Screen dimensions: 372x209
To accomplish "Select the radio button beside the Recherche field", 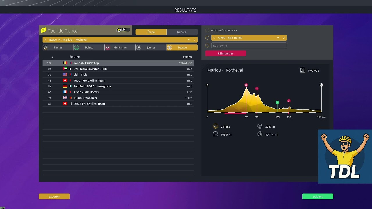I will click(207, 46).
